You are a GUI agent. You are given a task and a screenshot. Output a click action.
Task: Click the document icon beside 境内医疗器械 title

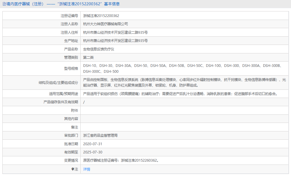pyautogui.click(x=4, y=4)
